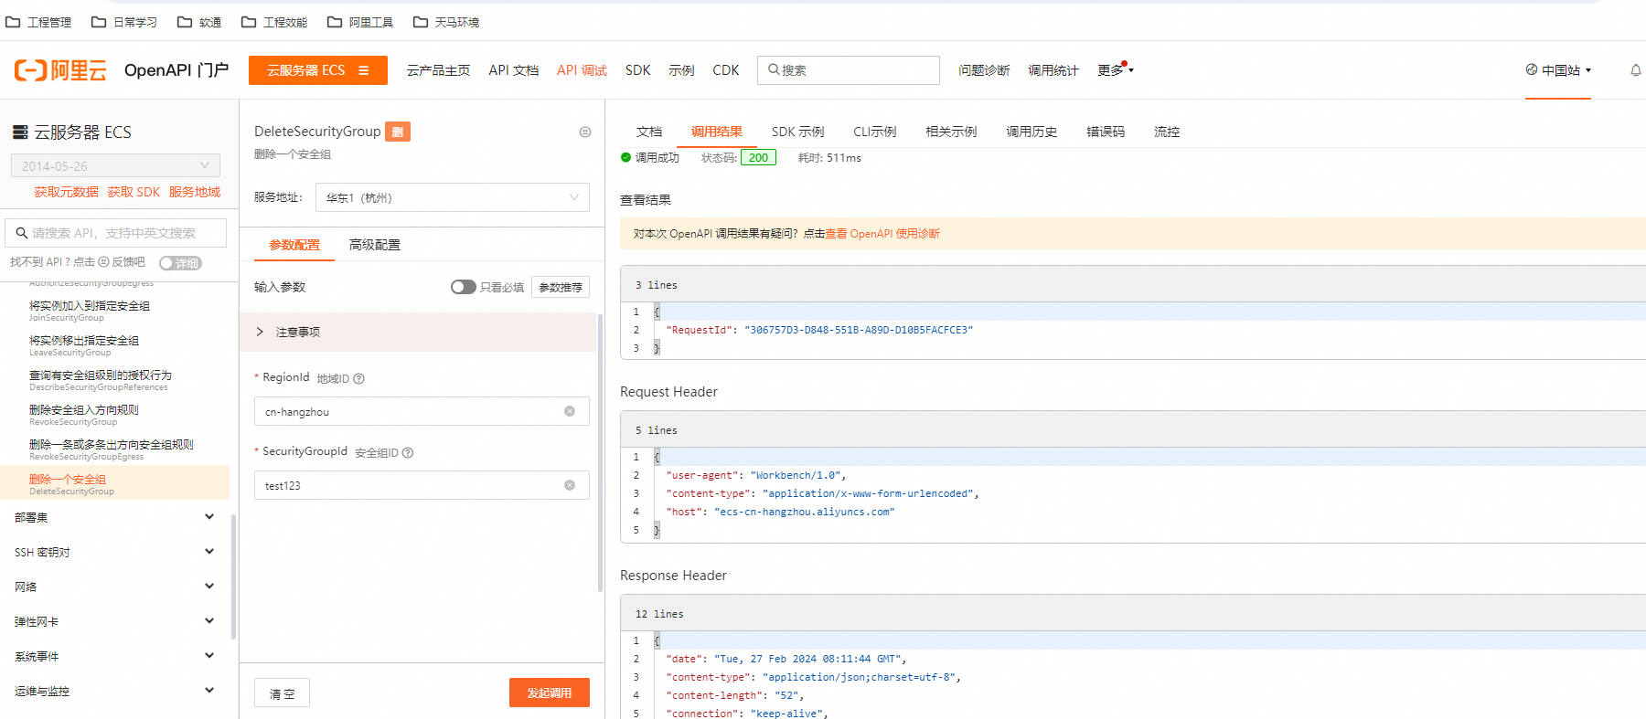
Task: Open the 服务地址 region dropdown
Action: [452, 197]
